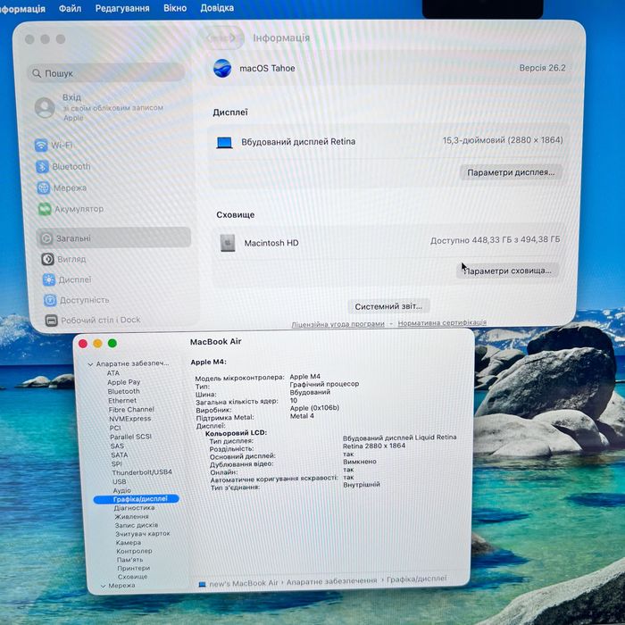Viewport: 625px width, 625px height.
Task: Select Thunderbolt/USB4 entry
Action: tap(142, 472)
